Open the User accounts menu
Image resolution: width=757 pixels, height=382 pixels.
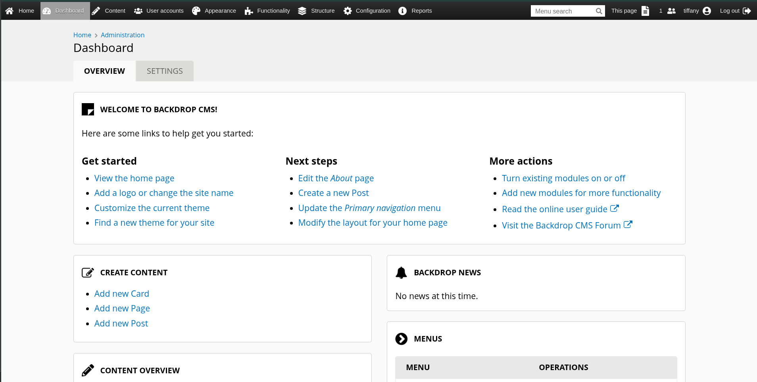tap(159, 11)
